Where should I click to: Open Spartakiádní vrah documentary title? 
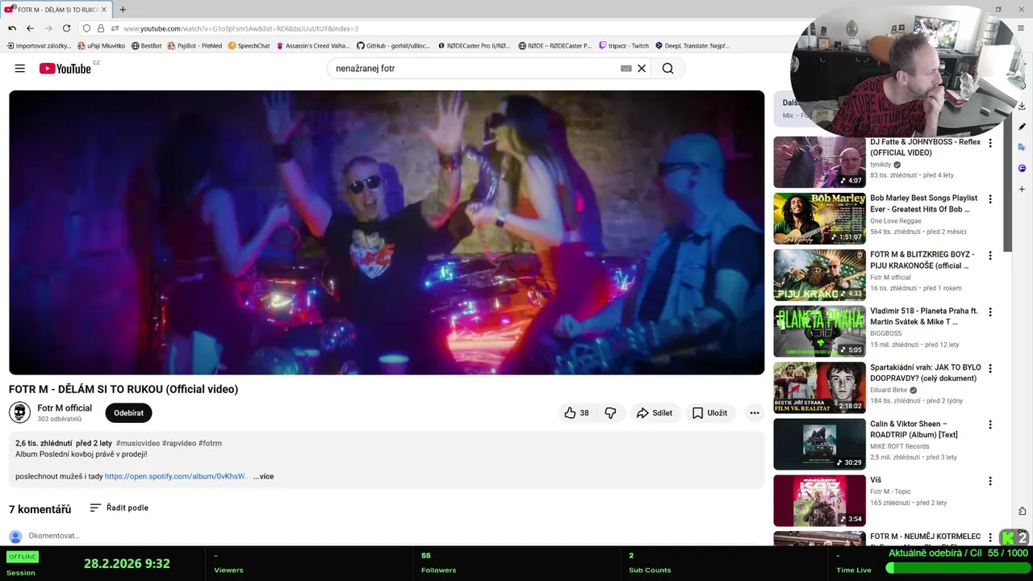point(926,373)
